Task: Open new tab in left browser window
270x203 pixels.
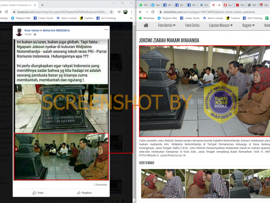Action: point(42,5)
